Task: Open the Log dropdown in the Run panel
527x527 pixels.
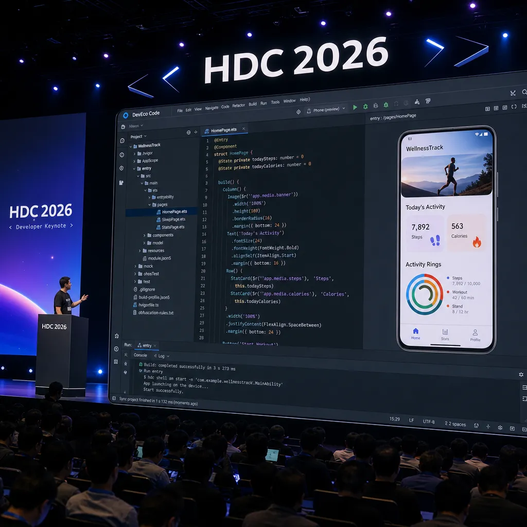Action: (161, 356)
